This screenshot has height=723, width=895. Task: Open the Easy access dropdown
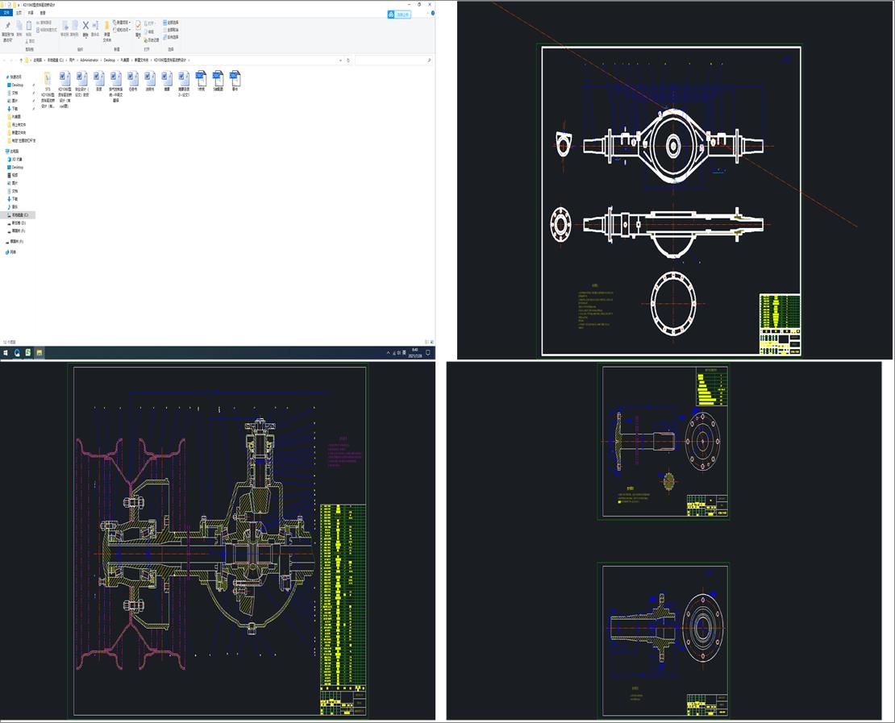pyautogui.click(x=122, y=30)
